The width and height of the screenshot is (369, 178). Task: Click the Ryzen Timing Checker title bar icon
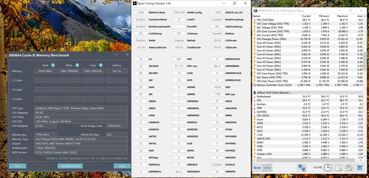click(x=135, y=3)
